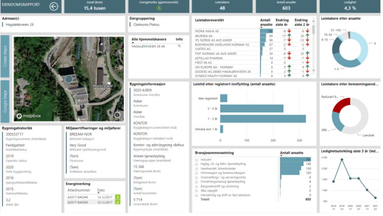Select SODEXO AS 29060 HAGALØKKVEIEN 26 row
Screen dimensions: 383x216
tap(252, 72)
